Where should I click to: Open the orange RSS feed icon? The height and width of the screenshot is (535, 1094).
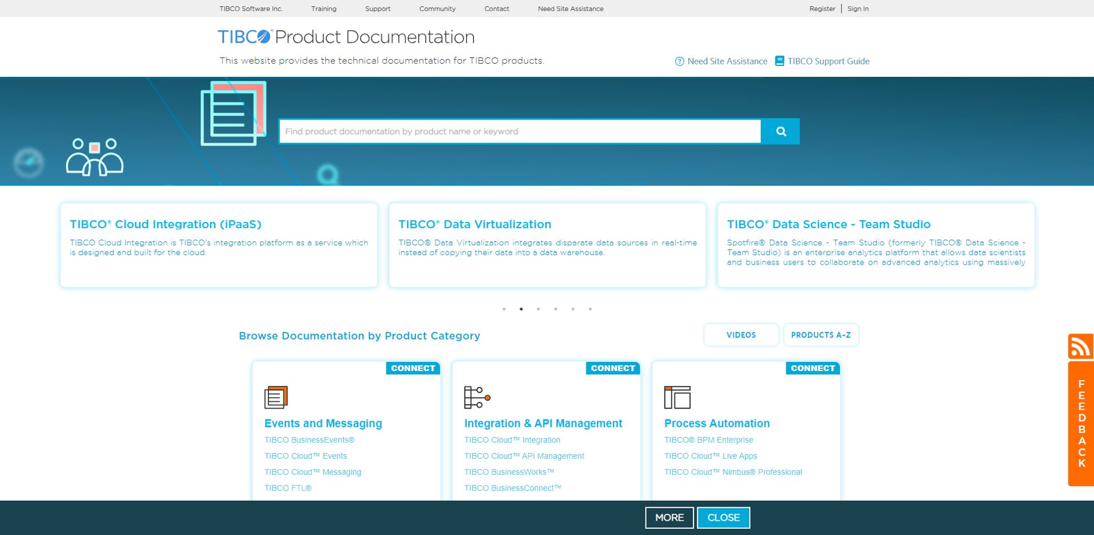point(1080,346)
